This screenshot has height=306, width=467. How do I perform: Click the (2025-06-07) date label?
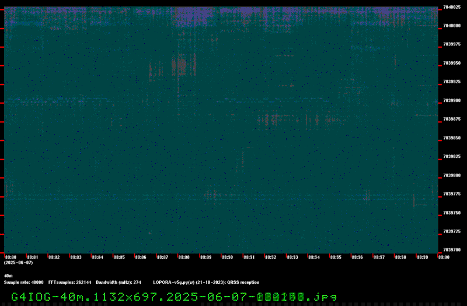(18, 263)
